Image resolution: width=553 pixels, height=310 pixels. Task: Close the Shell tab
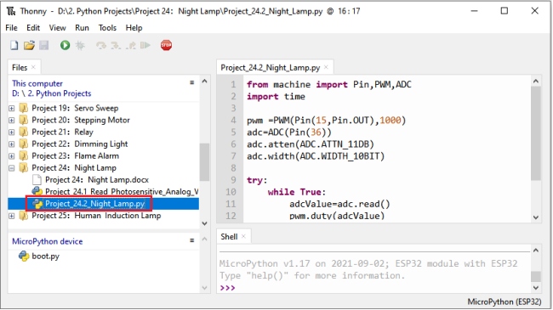click(x=243, y=236)
